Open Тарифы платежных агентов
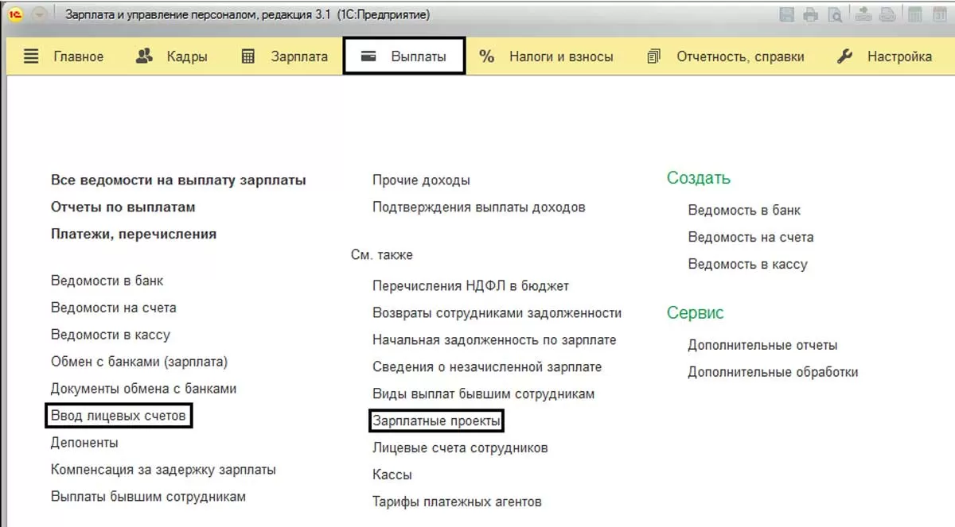 coord(457,502)
